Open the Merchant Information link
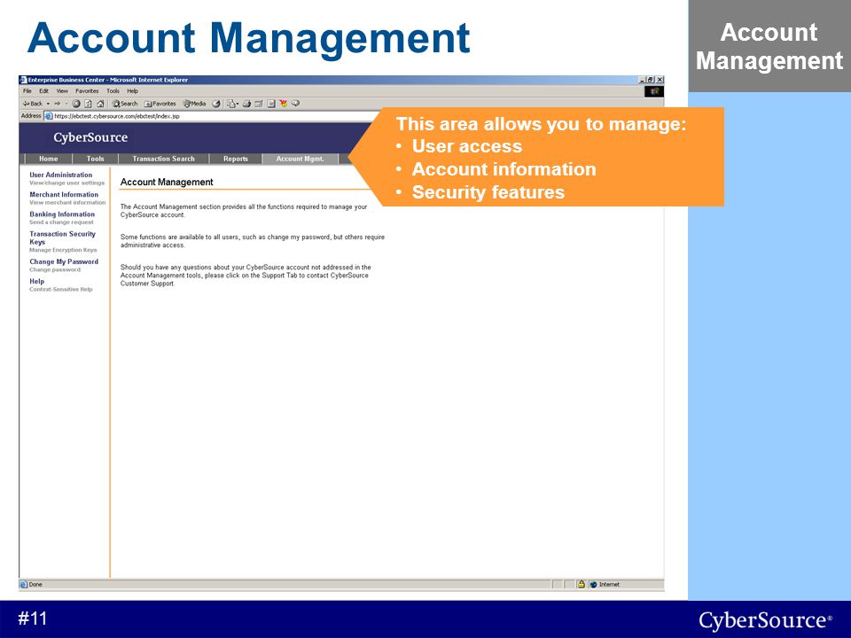 (x=64, y=194)
